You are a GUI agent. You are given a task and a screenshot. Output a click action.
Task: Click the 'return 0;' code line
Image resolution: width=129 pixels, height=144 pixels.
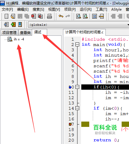(106, 140)
